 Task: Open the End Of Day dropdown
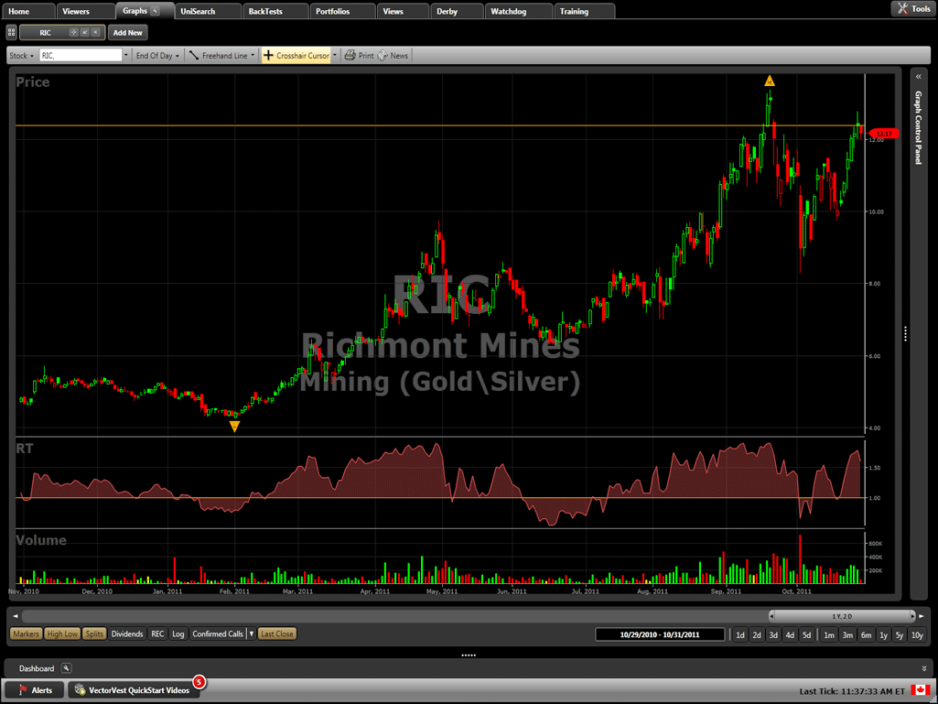click(156, 56)
